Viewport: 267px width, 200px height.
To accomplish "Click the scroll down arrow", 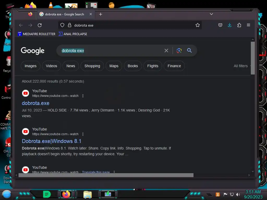I will 253,171.
